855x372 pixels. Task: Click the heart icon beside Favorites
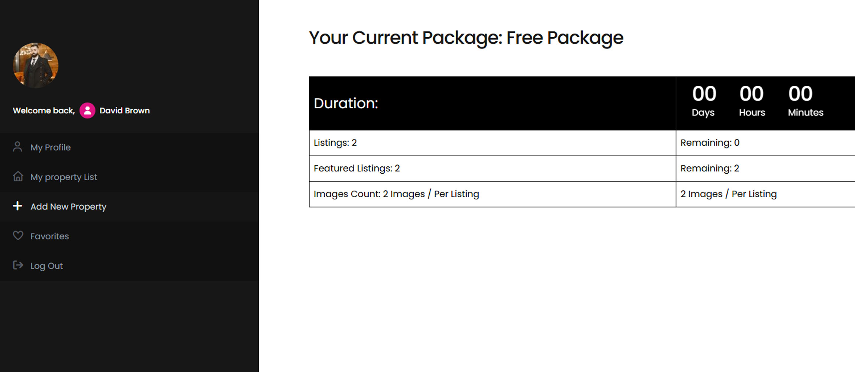(x=18, y=235)
